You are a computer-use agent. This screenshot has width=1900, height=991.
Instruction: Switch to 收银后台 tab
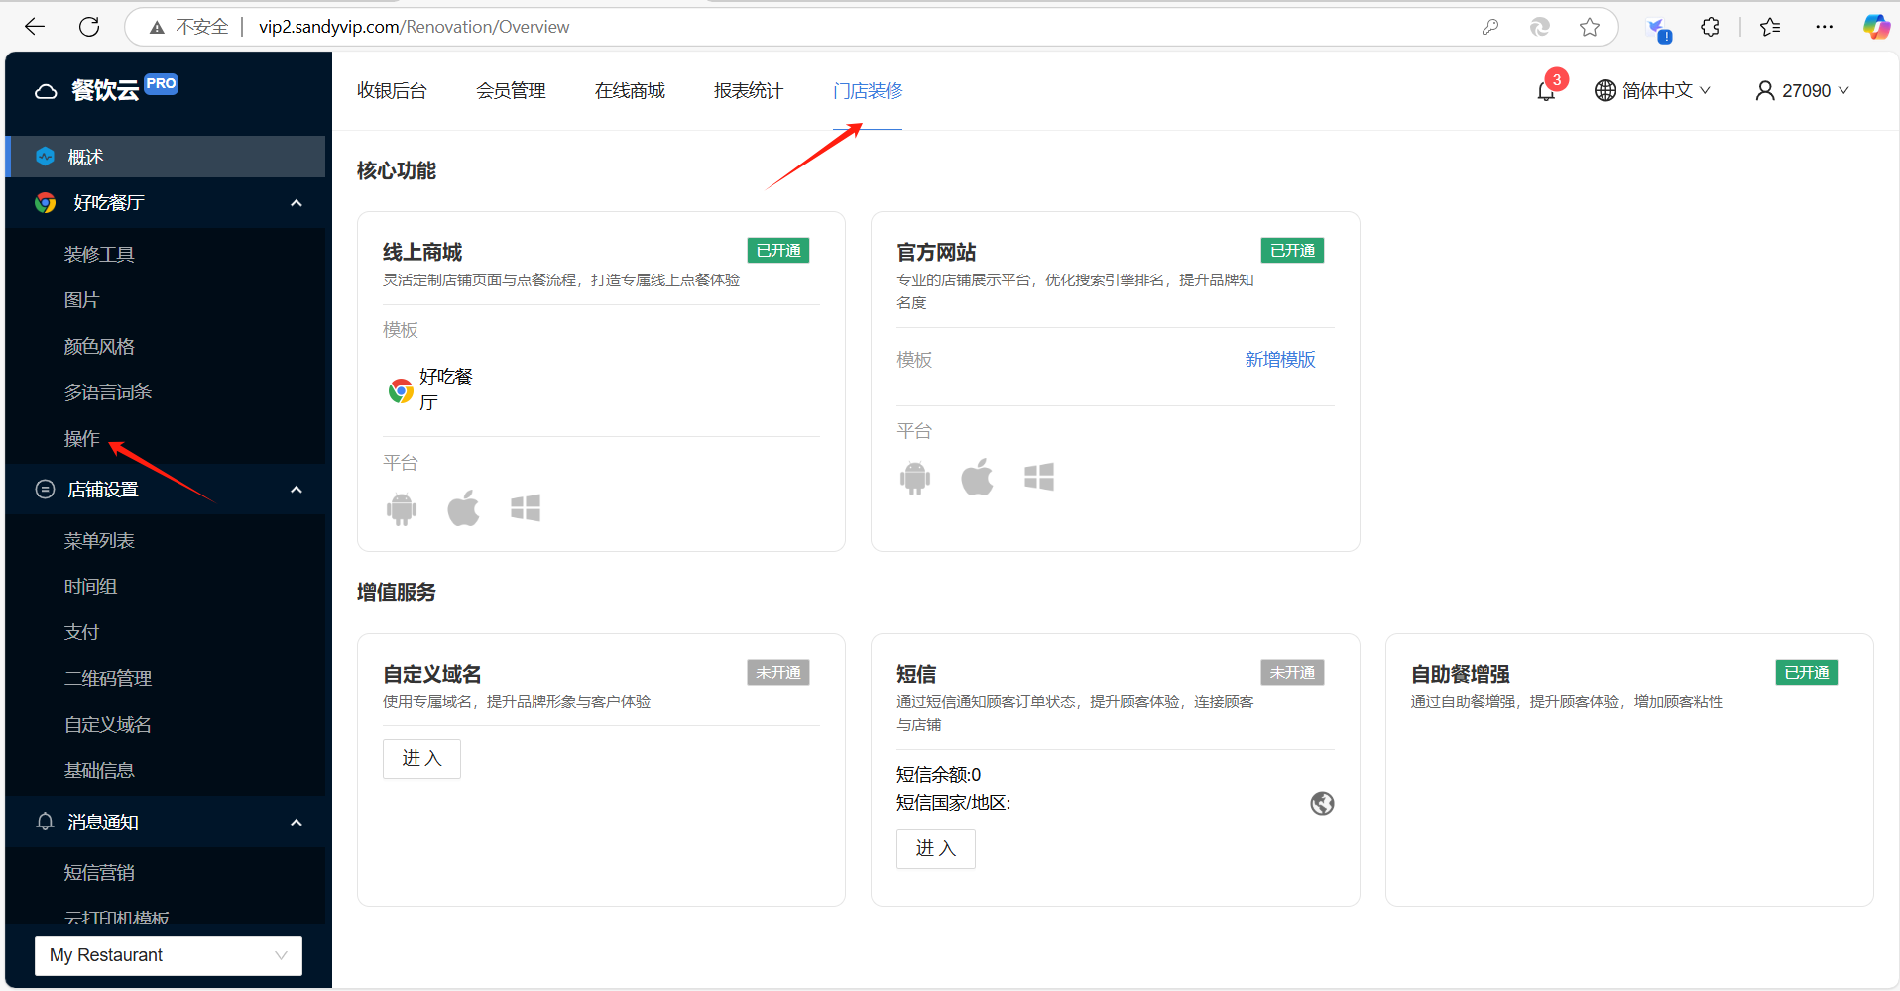coord(392,91)
